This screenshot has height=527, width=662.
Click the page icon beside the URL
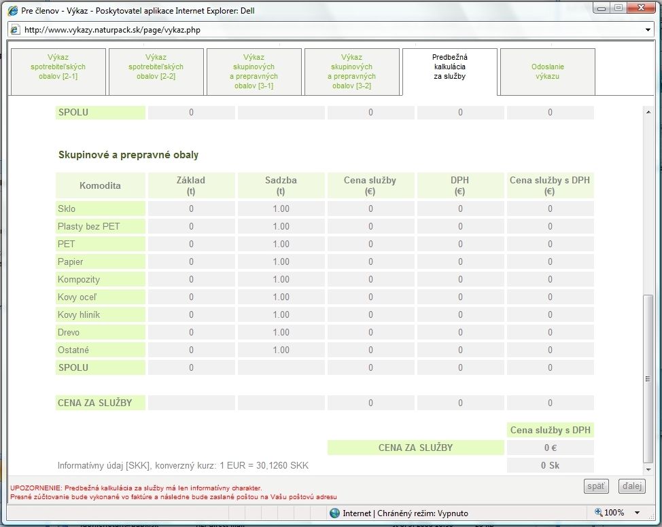(15, 30)
